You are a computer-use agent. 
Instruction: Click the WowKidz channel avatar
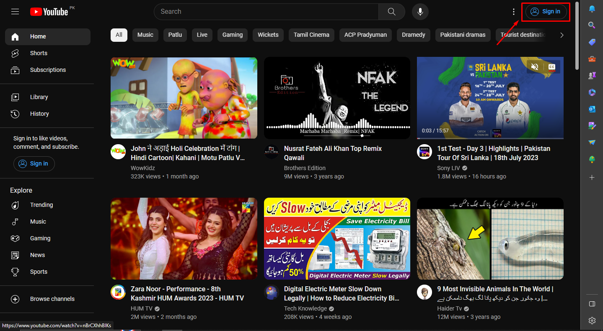coord(118,152)
